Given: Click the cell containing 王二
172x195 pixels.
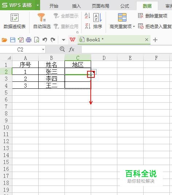Looking at the screenshot, I should point(51,85).
